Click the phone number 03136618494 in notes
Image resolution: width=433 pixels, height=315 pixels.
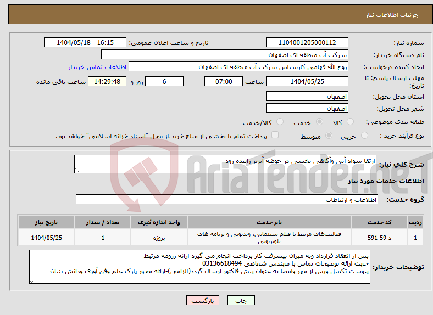pyautogui.click(x=222, y=264)
